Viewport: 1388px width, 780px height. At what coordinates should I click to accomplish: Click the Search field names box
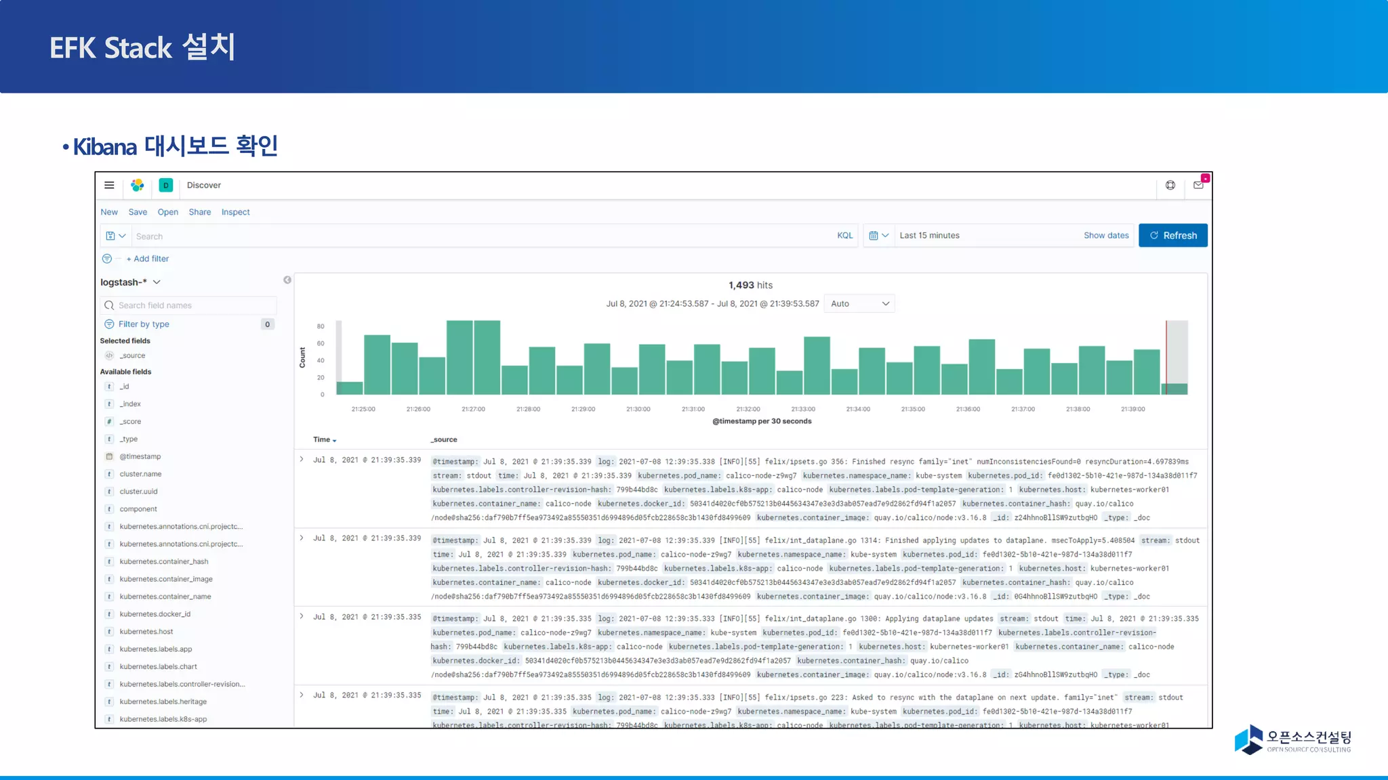coord(190,305)
